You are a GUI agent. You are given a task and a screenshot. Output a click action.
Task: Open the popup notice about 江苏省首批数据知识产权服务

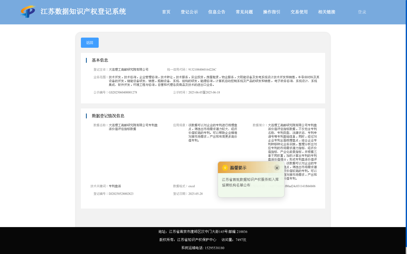250,182
